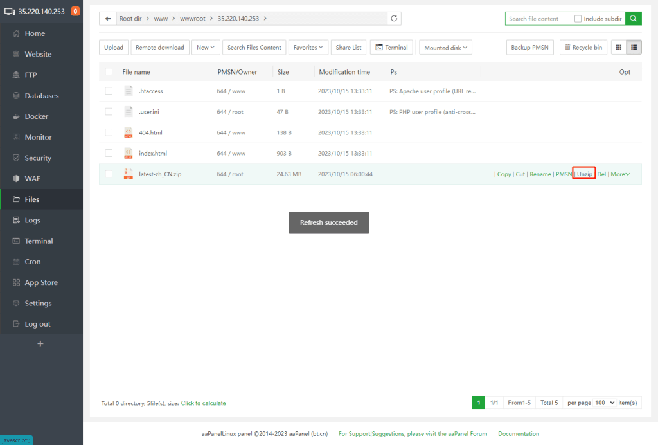The width and height of the screenshot is (658, 445).
Task: Open Databases in the sidebar
Action: 42,96
